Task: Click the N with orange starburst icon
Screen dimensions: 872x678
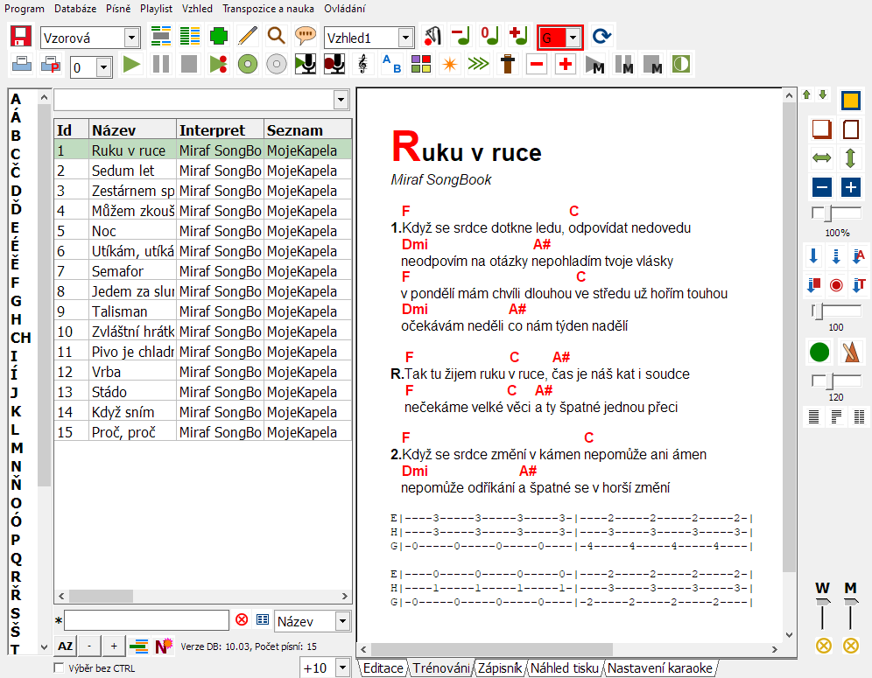Action: (x=164, y=646)
